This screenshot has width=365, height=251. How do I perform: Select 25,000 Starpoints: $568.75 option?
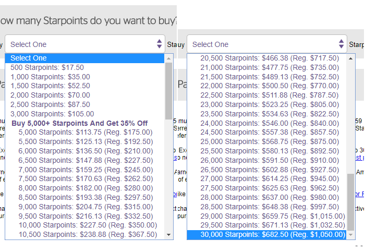[x=267, y=141]
